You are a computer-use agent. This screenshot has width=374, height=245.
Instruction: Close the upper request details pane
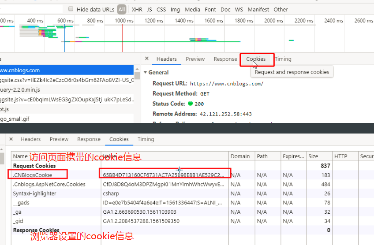[x=147, y=59]
